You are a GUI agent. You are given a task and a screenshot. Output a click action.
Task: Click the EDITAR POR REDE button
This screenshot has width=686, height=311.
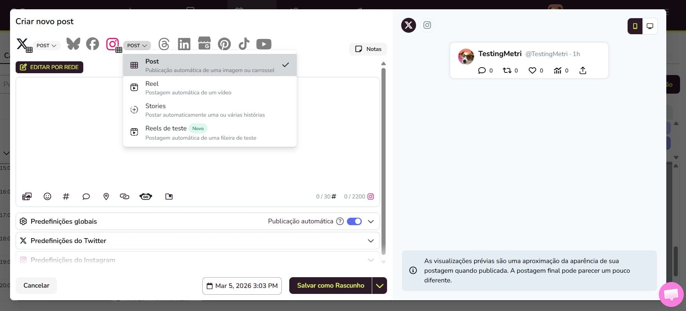49,67
